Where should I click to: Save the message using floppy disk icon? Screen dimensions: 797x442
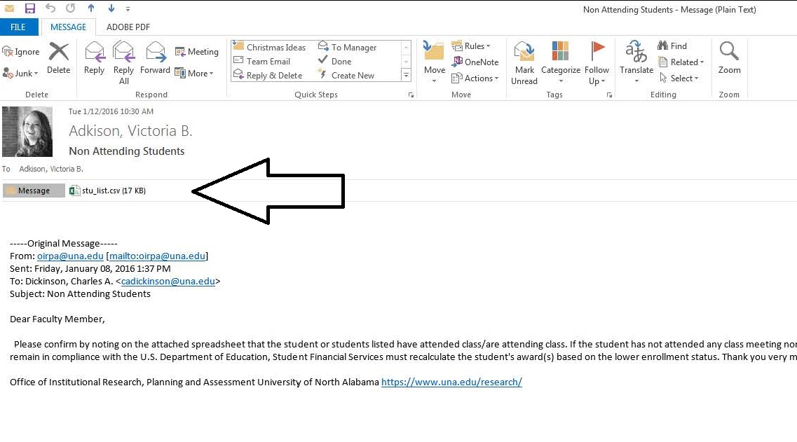pos(29,8)
